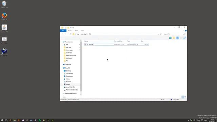The width and height of the screenshot is (217, 122).
Task: Sort files by the Type column
Action: pyautogui.click(x=129, y=41)
